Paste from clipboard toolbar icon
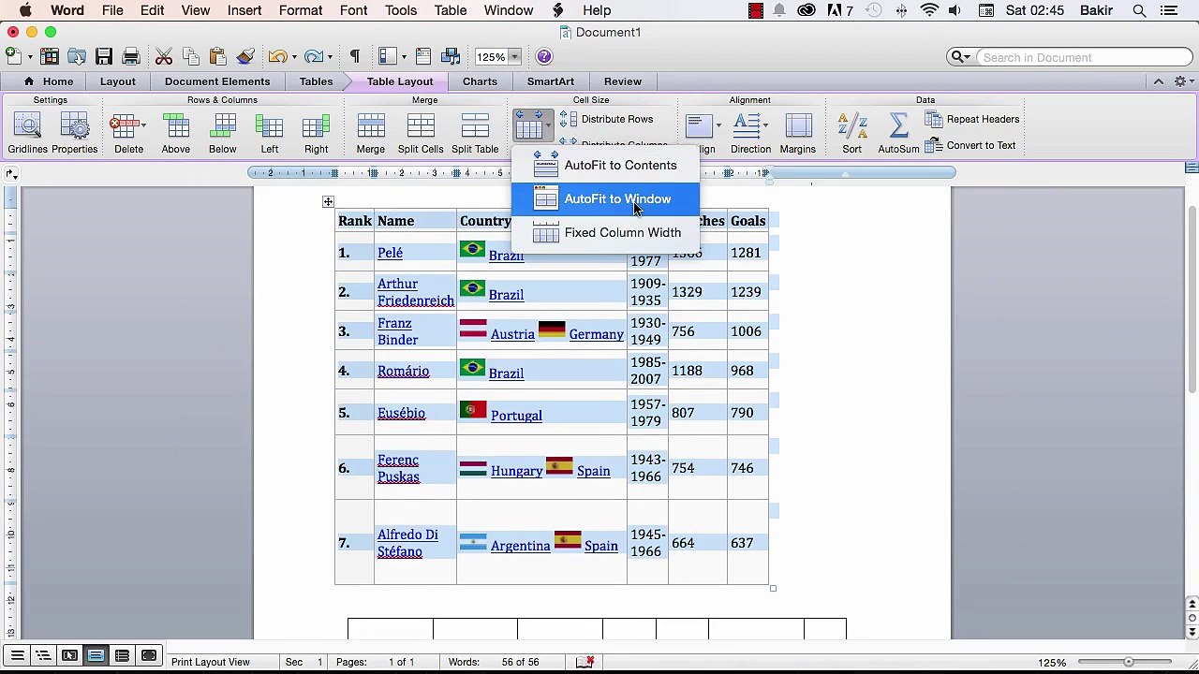The width and height of the screenshot is (1199, 674). [217, 57]
